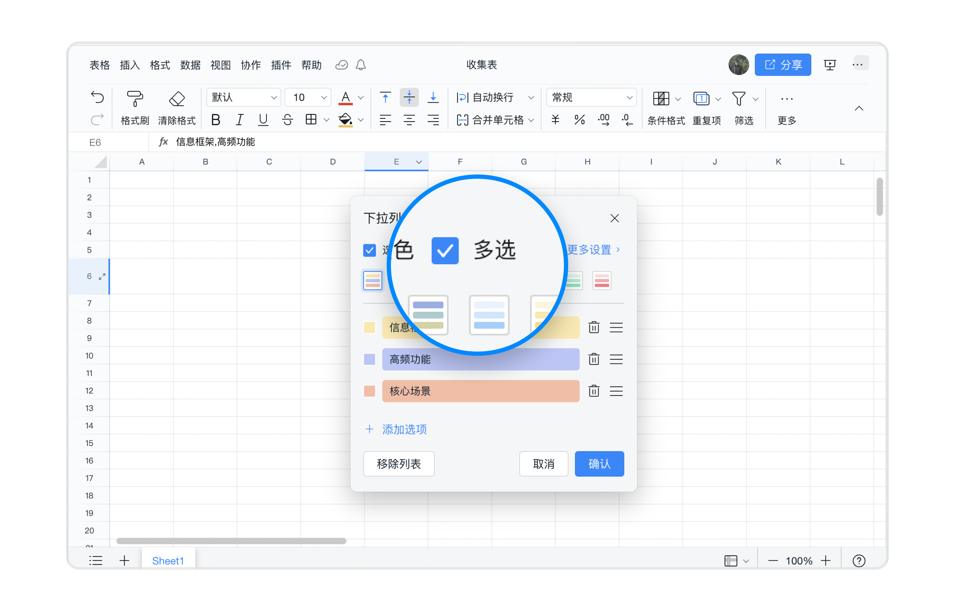Open the number format 常规 dropdown

click(x=591, y=97)
